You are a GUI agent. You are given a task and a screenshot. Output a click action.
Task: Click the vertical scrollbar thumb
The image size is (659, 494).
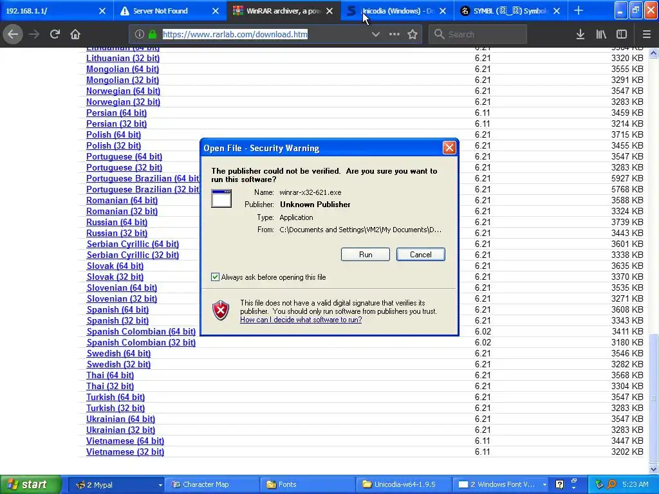click(654, 398)
